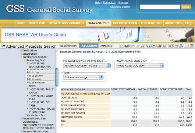Click the tree panel vertical scrollbar
The image size is (195, 133).
57,77
